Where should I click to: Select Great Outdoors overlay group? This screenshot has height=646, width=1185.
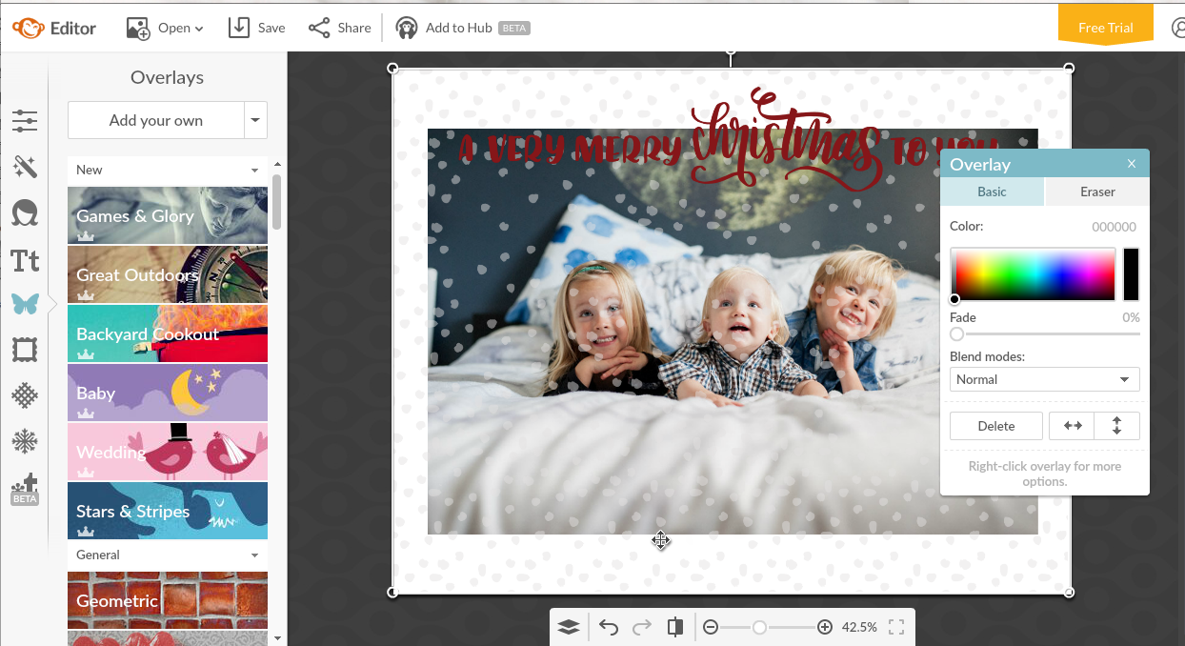click(x=168, y=274)
